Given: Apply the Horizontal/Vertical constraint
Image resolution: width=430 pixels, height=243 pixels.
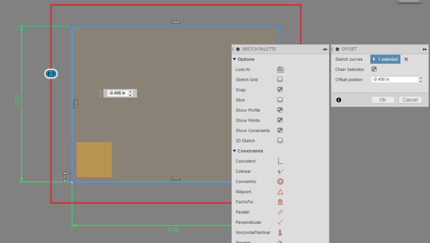Looking at the screenshot, I should click(x=280, y=232).
